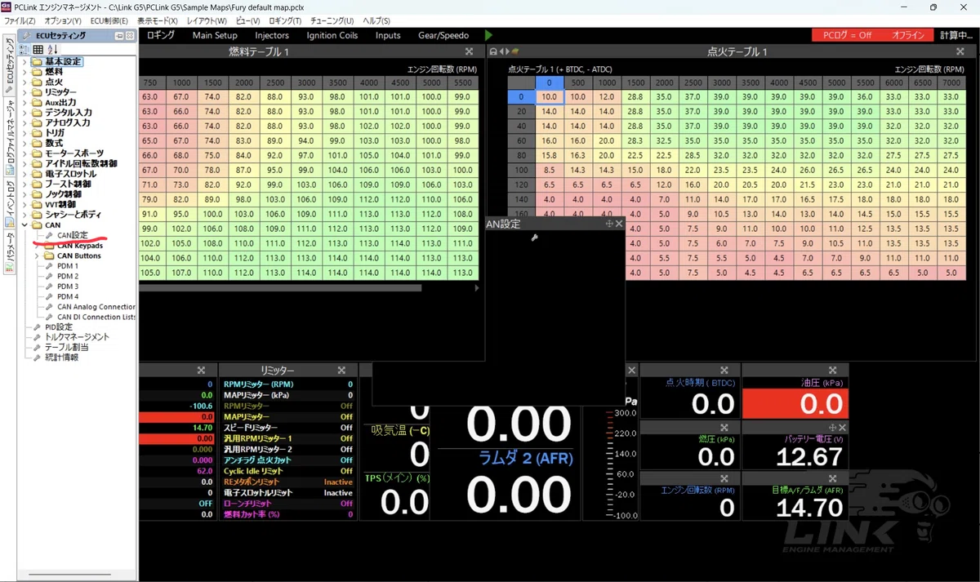The width and height of the screenshot is (980, 582).
Task: Click the tree view icon in ECU settings panel
Action: 24,50
